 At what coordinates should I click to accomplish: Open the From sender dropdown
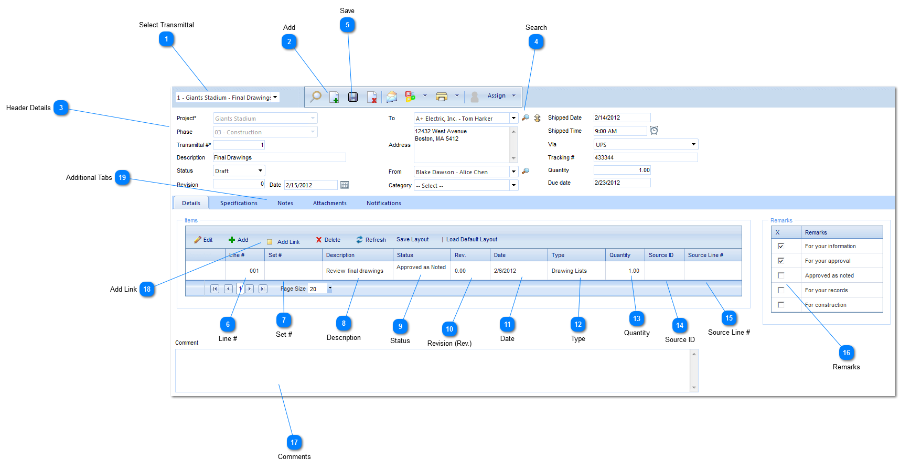[514, 172]
